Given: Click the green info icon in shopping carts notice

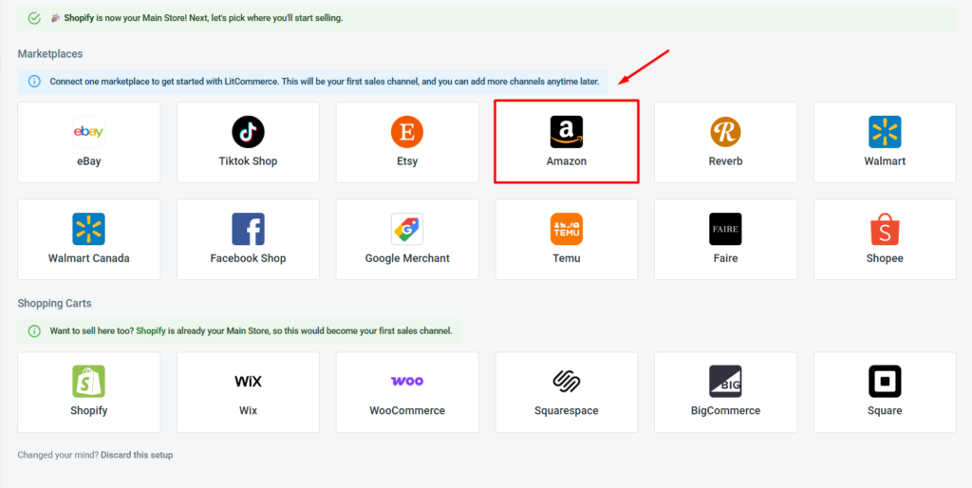Looking at the screenshot, I should [x=35, y=331].
